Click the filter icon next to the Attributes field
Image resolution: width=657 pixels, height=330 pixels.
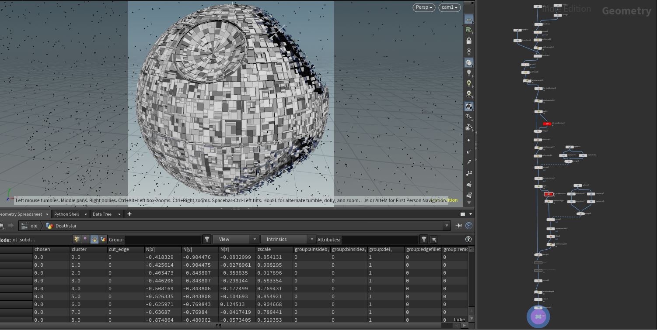[423, 239]
